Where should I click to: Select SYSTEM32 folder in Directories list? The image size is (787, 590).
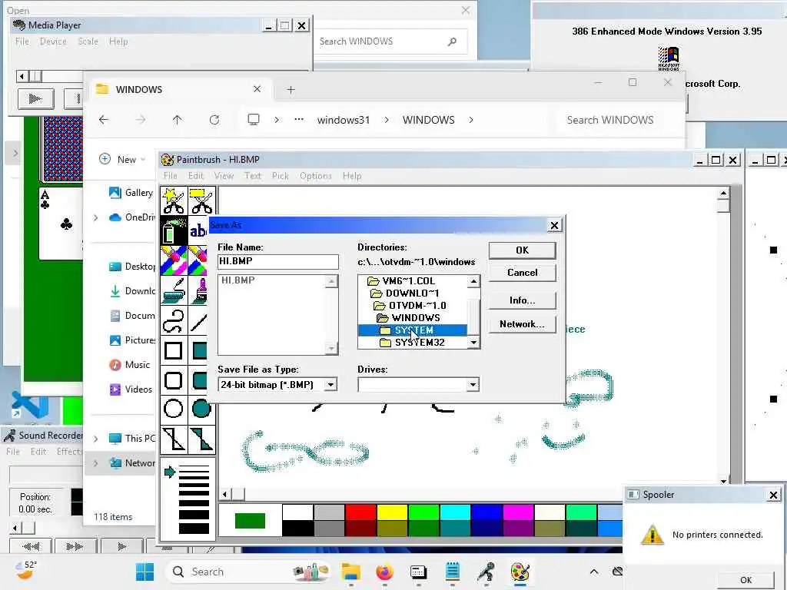pyautogui.click(x=412, y=343)
